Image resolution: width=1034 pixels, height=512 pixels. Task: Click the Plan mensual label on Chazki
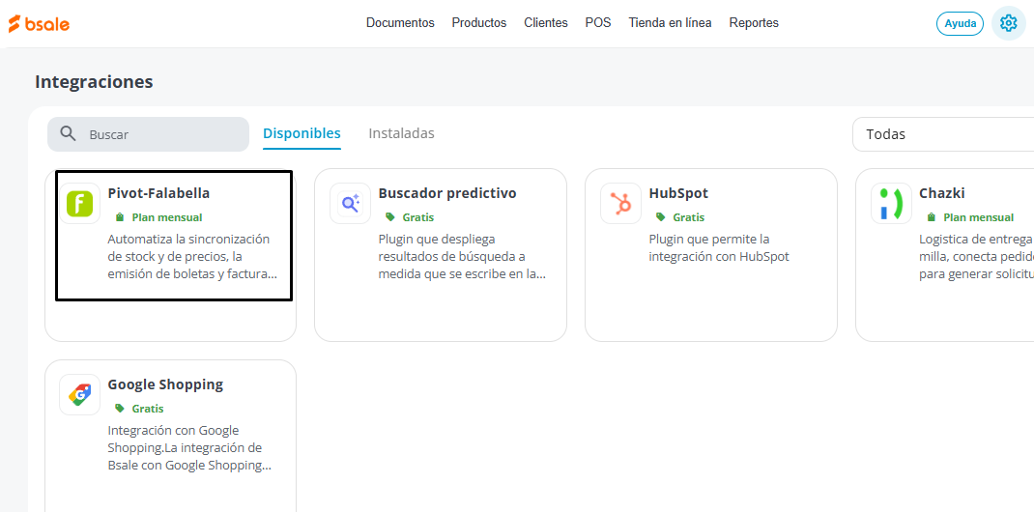[979, 217]
